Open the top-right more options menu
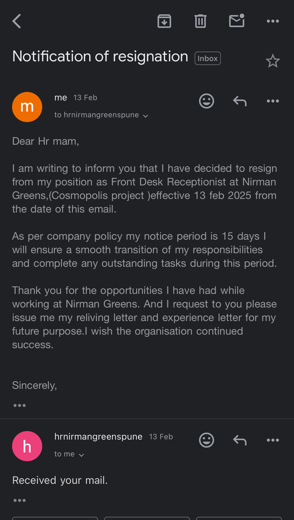Screen dimensions: 294x520 (x=273, y=21)
